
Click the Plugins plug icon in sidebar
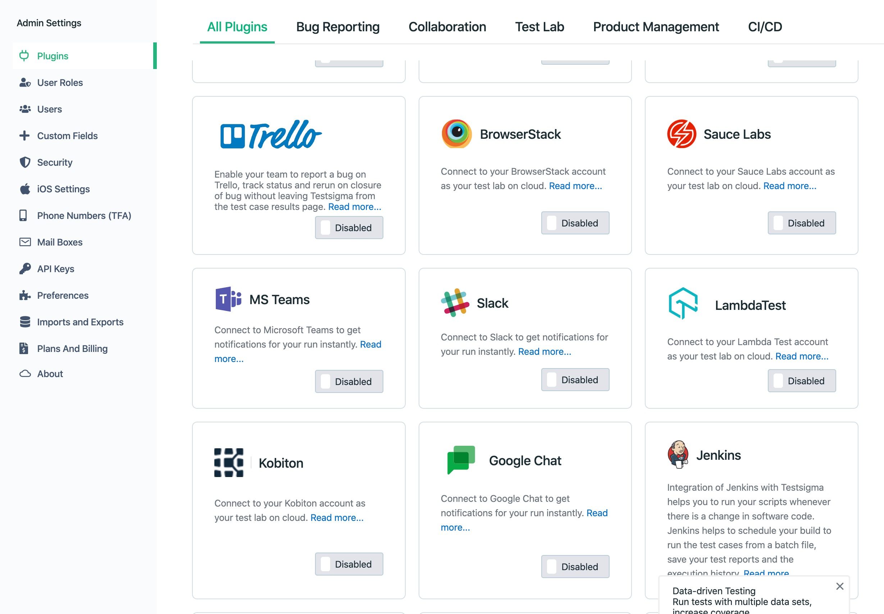click(24, 56)
